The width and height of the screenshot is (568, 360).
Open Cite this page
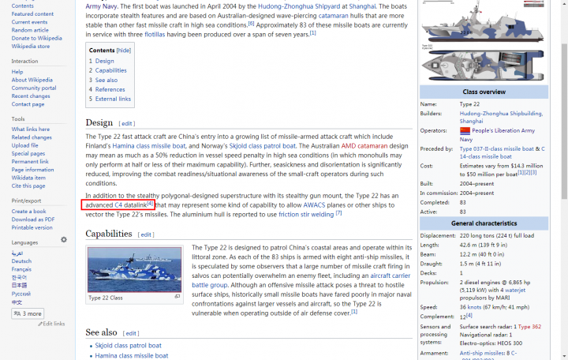[x=28, y=186]
